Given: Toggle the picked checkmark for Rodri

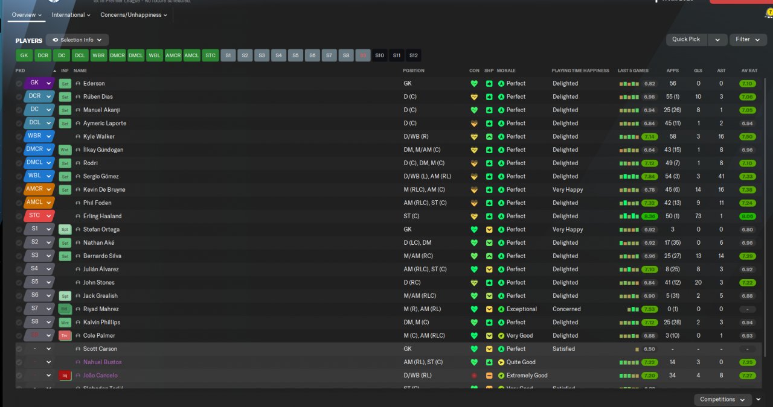Looking at the screenshot, I should tap(19, 163).
